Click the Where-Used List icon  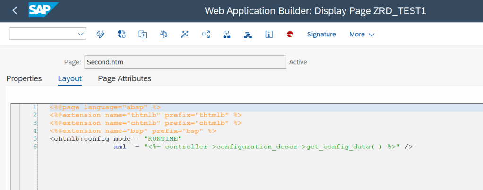(206, 34)
